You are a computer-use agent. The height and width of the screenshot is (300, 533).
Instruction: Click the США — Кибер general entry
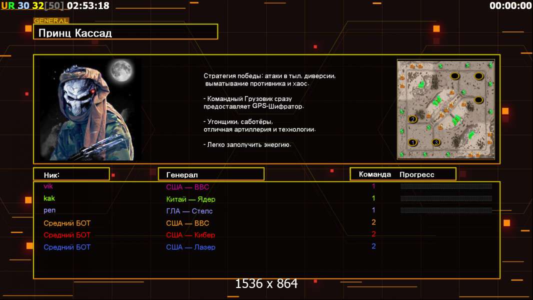click(x=190, y=235)
